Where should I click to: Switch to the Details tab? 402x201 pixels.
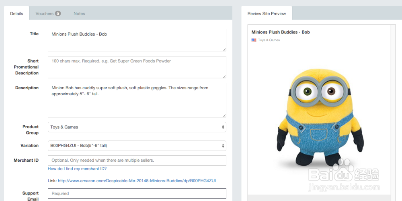point(16,14)
